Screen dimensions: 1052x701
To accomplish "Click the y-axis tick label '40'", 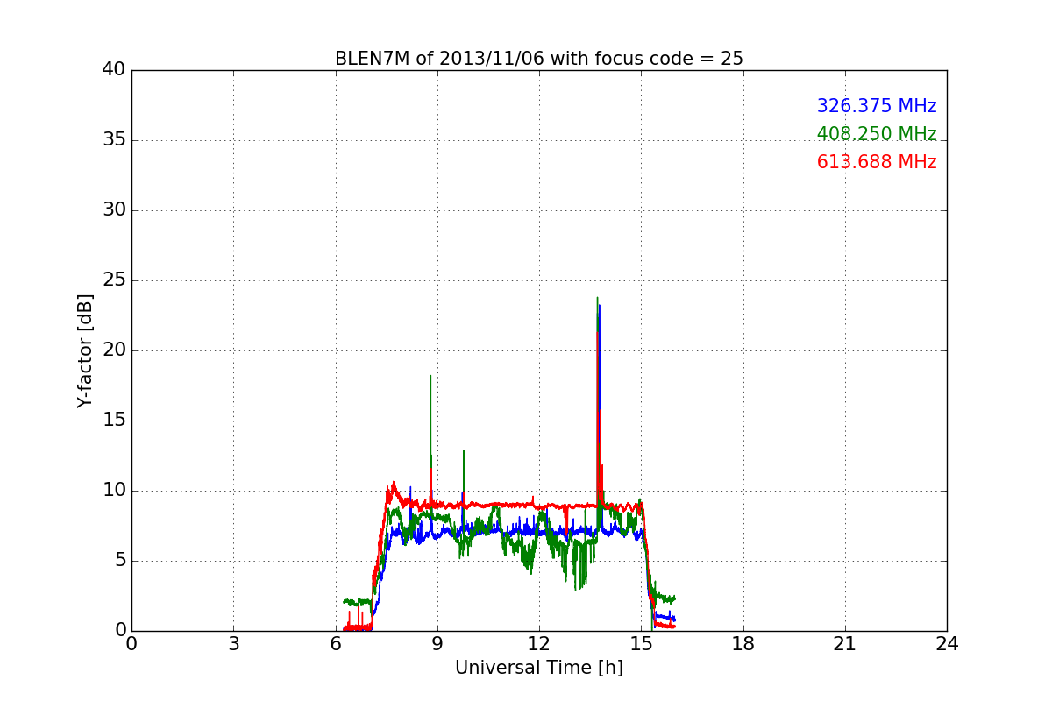I will 114,70.
